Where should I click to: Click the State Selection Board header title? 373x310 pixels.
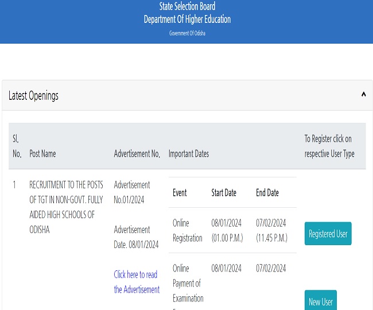click(x=187, y=6)
